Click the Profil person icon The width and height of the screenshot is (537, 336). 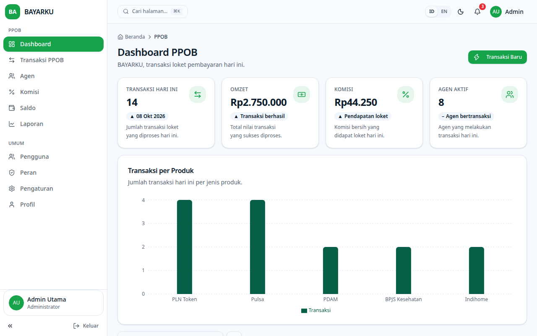click(12, 205)
